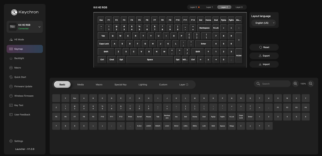Open the Media keycode tab
This screenshot has width=322, height=156.
pyautogui.click(x=80, y=84)
